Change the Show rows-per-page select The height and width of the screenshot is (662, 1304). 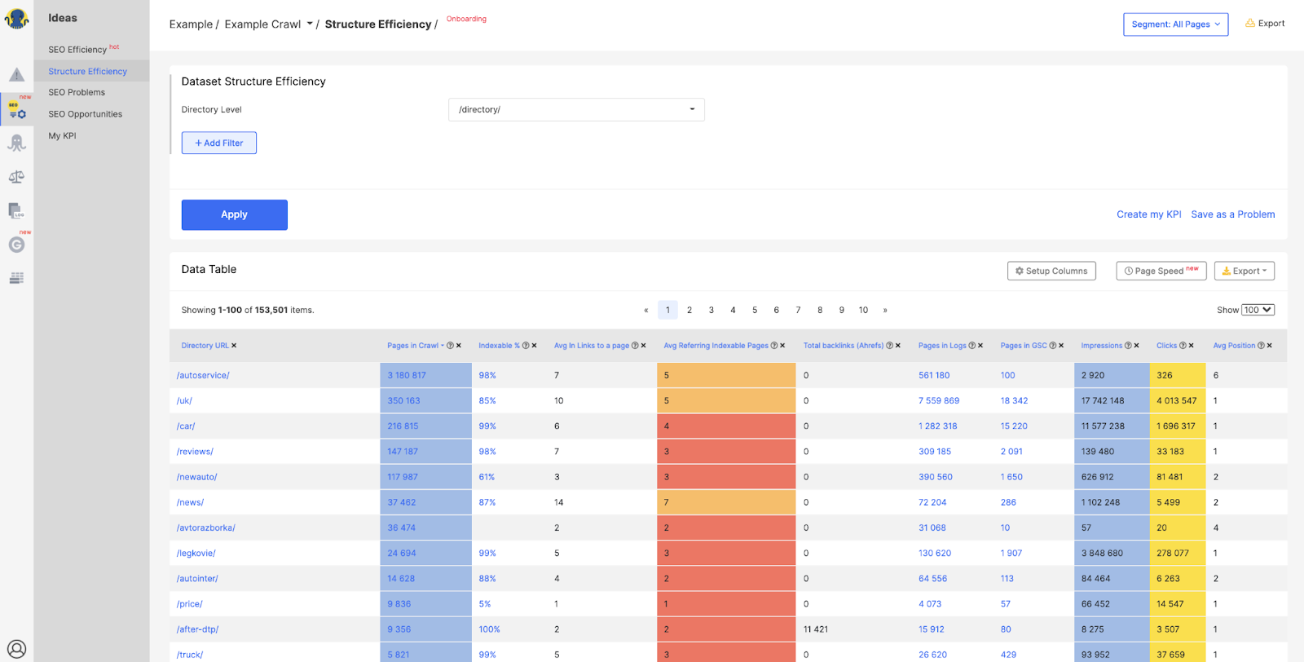1258,310
